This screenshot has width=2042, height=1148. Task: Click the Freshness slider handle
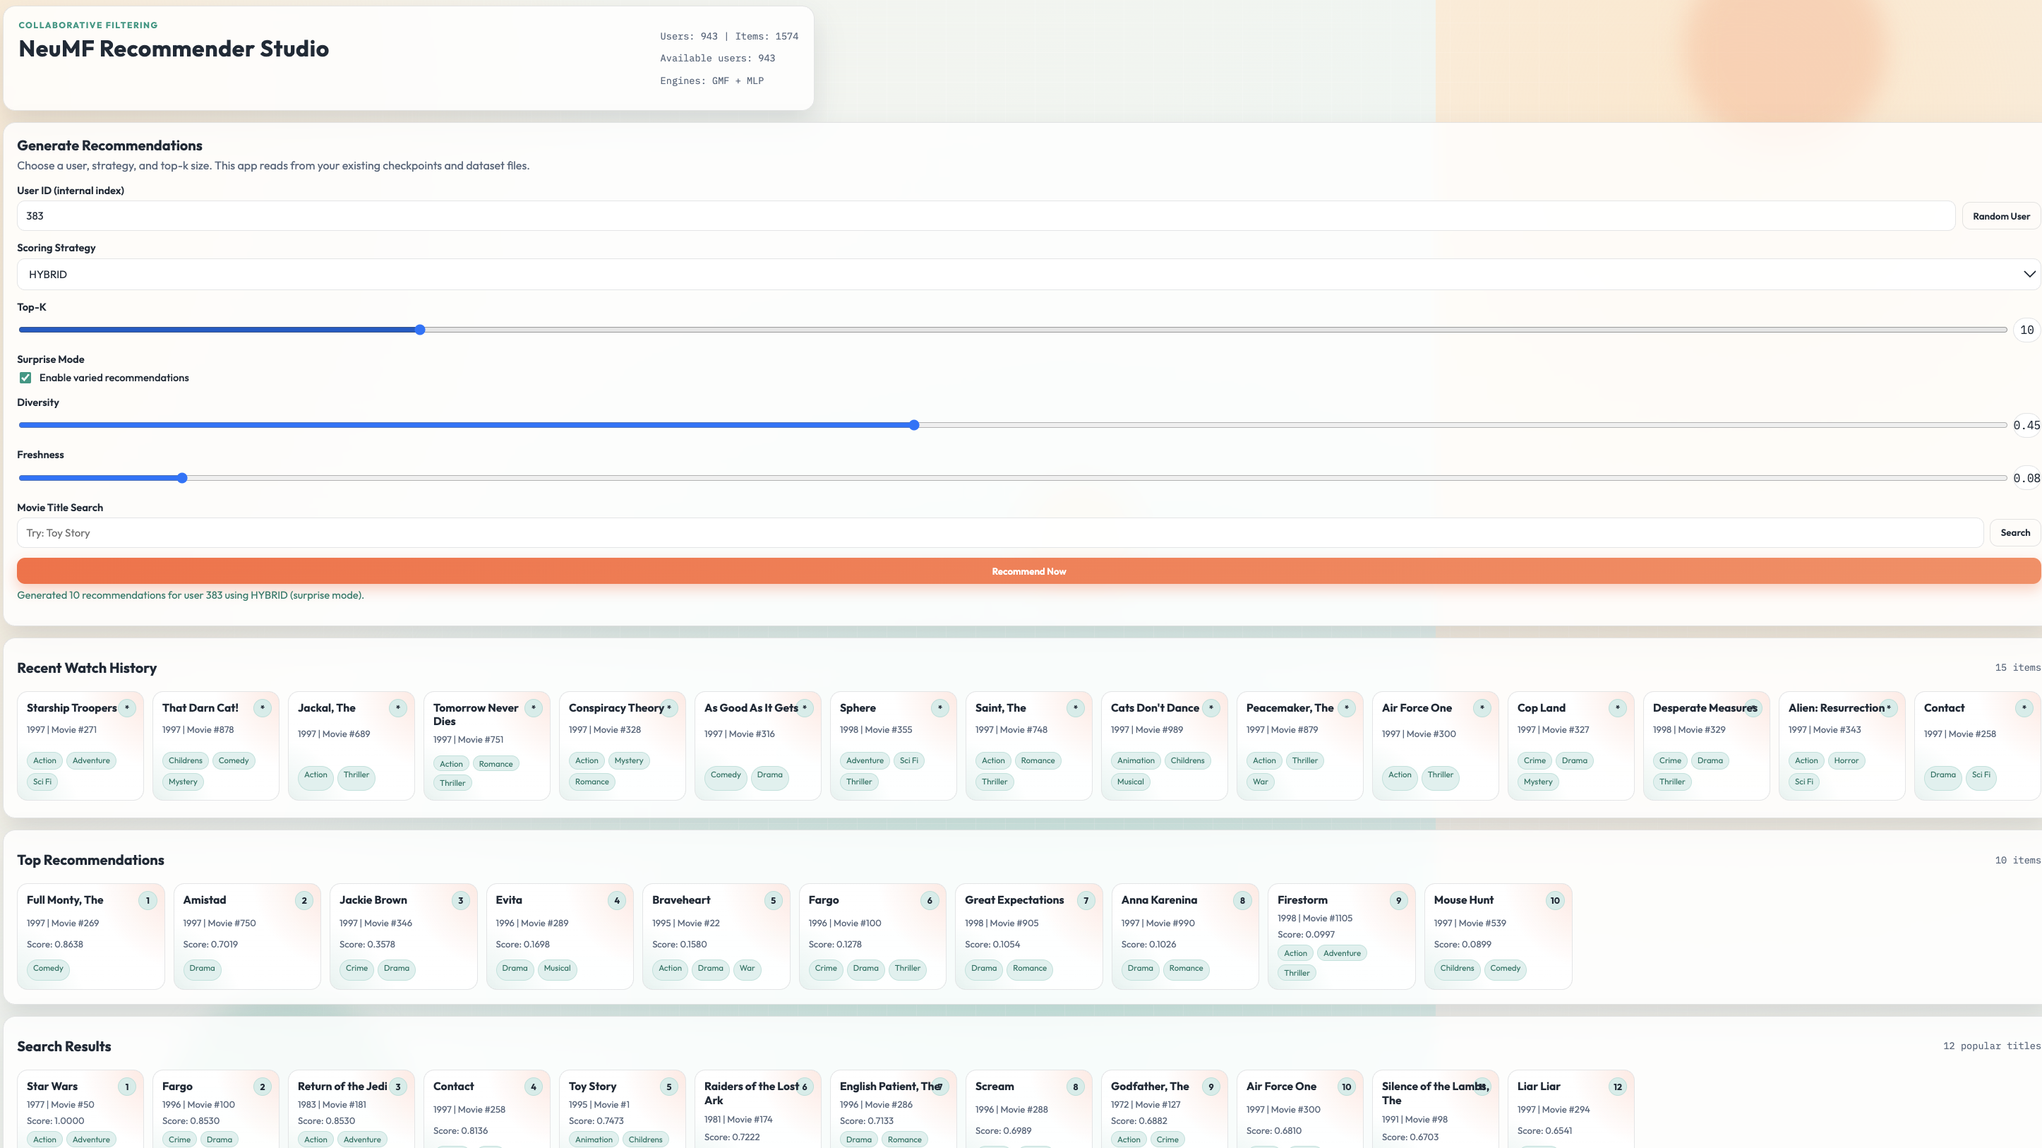point(182,478)
